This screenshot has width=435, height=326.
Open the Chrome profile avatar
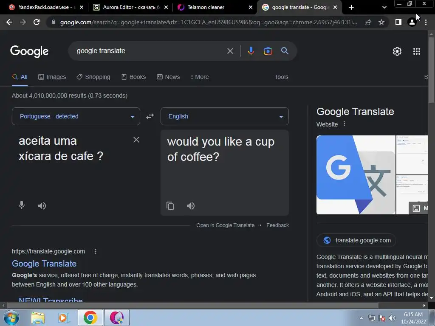pyautogui.click(x=412, y=22)
